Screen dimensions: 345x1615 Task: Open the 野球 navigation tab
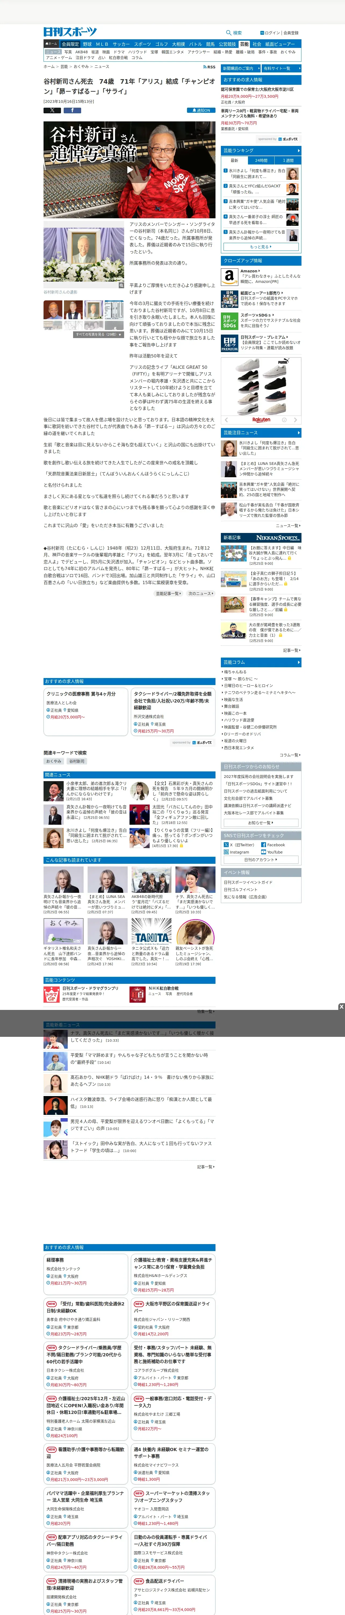87,44
